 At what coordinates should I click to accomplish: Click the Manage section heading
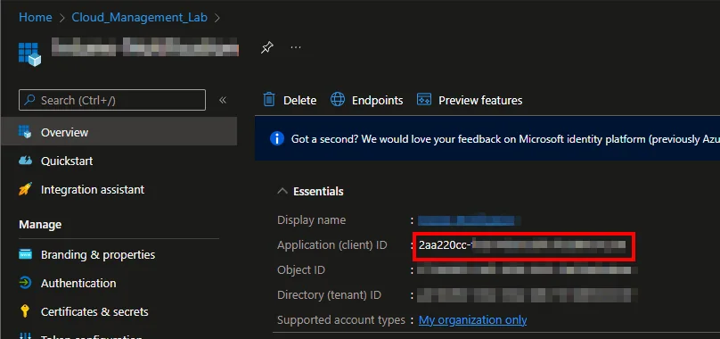(x=40, y=225)
